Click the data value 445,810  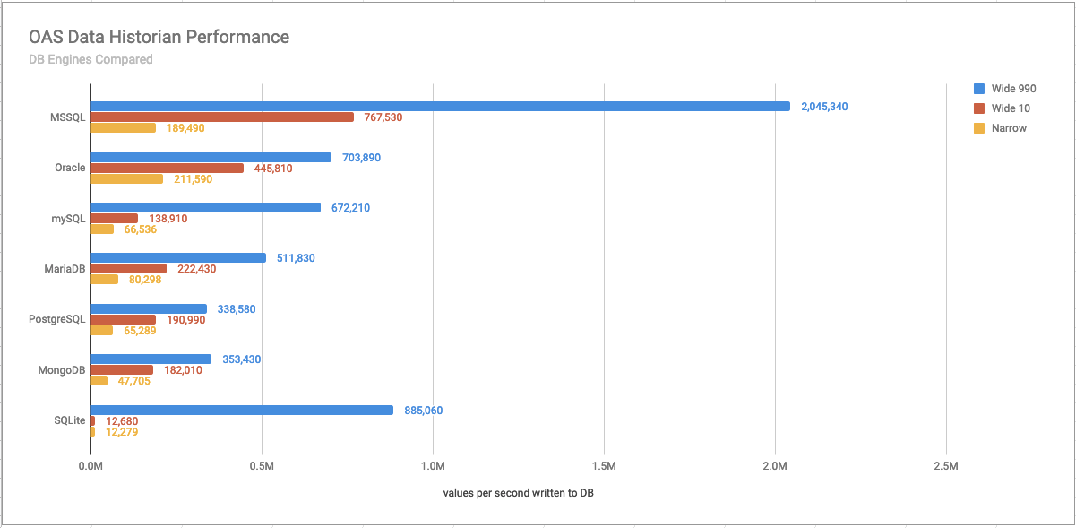273,169
